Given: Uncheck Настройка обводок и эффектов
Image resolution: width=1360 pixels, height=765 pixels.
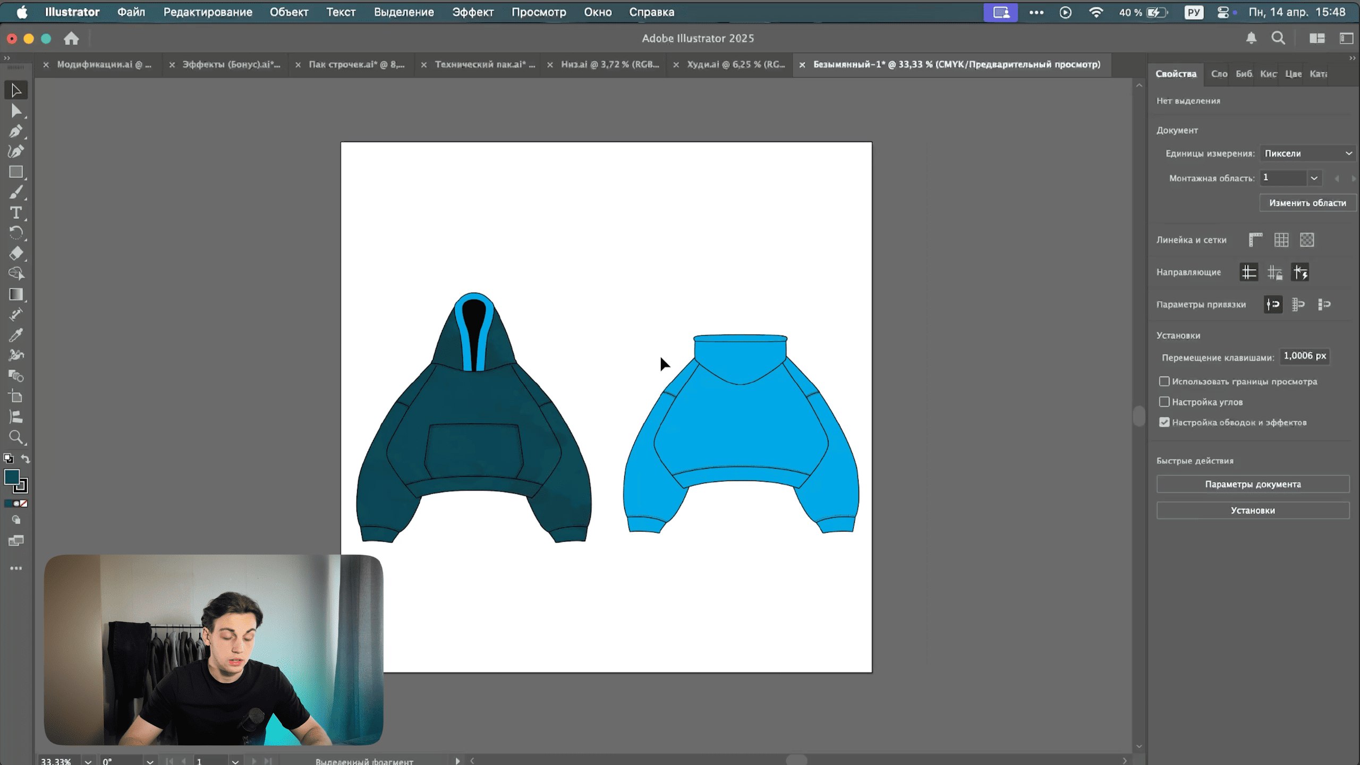Looking at the screenshot, I should click(1164, 422).
